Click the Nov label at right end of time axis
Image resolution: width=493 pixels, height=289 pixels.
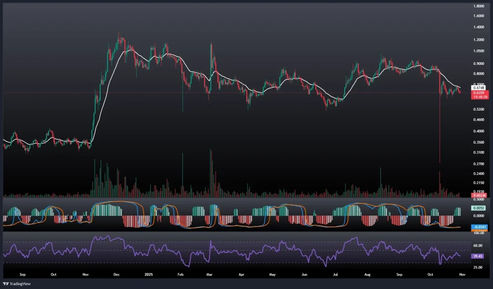pyautogui.click(x=462, y=274)
